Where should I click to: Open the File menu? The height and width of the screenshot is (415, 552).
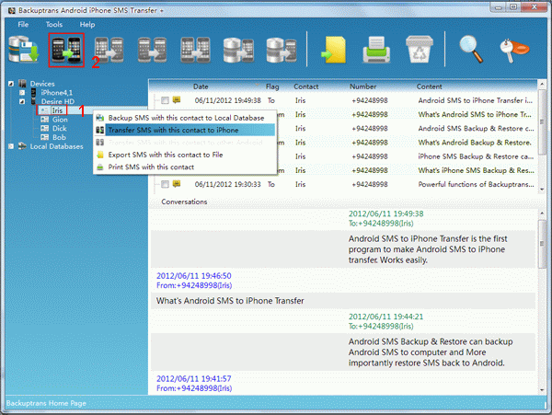(23, 24)
